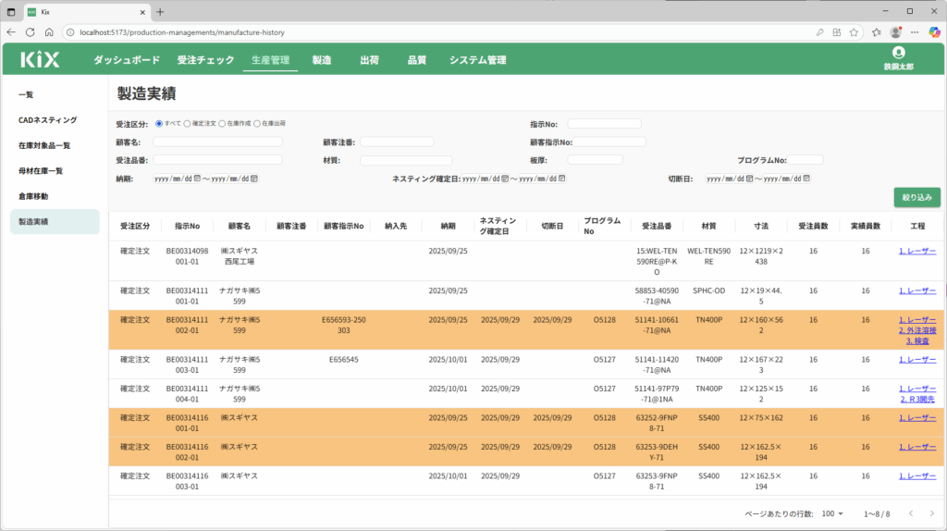Expand the rows per page dropdown
This screenshot has height=531, width=947.
[832, 513]
